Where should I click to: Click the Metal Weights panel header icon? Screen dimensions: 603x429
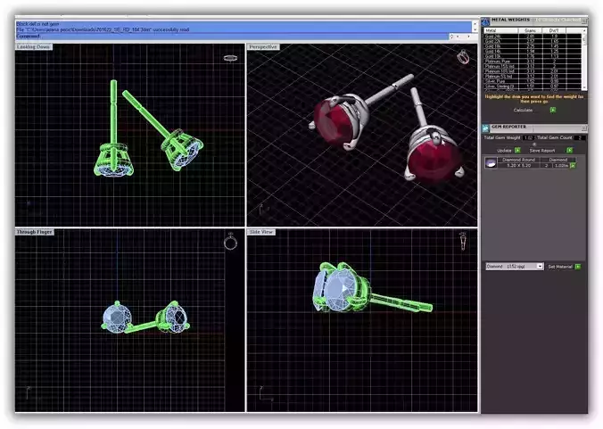pyautogui.click(x=486, y=21)
